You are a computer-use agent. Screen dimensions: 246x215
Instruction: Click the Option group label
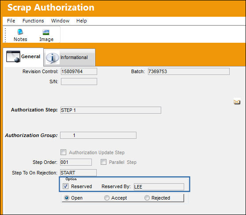pyautogui.click(x=71, y=179)
